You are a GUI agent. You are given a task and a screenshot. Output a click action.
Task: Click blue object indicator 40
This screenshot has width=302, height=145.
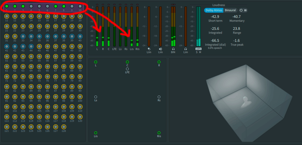pos(80,36)
